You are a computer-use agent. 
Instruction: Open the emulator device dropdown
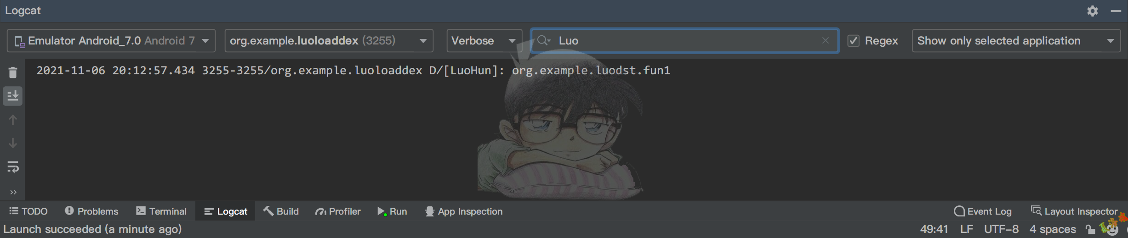[x=111, y=41]
